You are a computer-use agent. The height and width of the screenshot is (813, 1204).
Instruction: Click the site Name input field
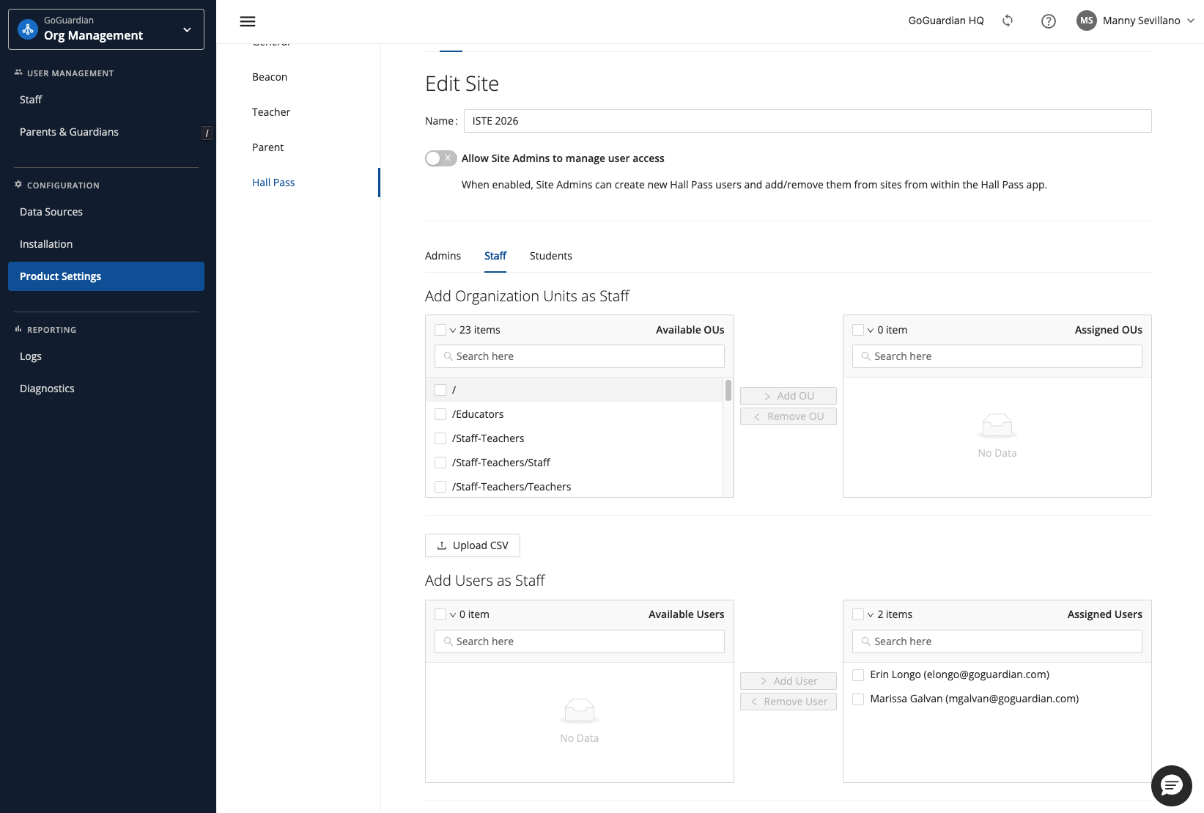[808, 121]
